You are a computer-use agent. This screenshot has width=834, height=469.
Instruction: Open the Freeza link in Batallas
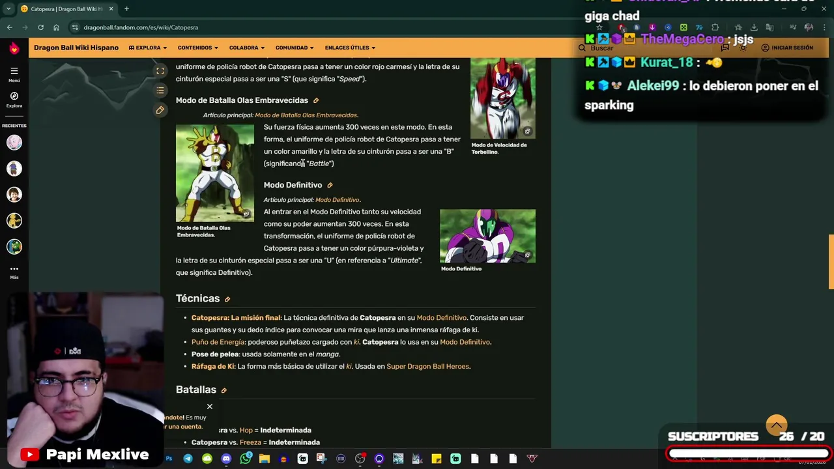pyautogui.click(x=250, y=442)
